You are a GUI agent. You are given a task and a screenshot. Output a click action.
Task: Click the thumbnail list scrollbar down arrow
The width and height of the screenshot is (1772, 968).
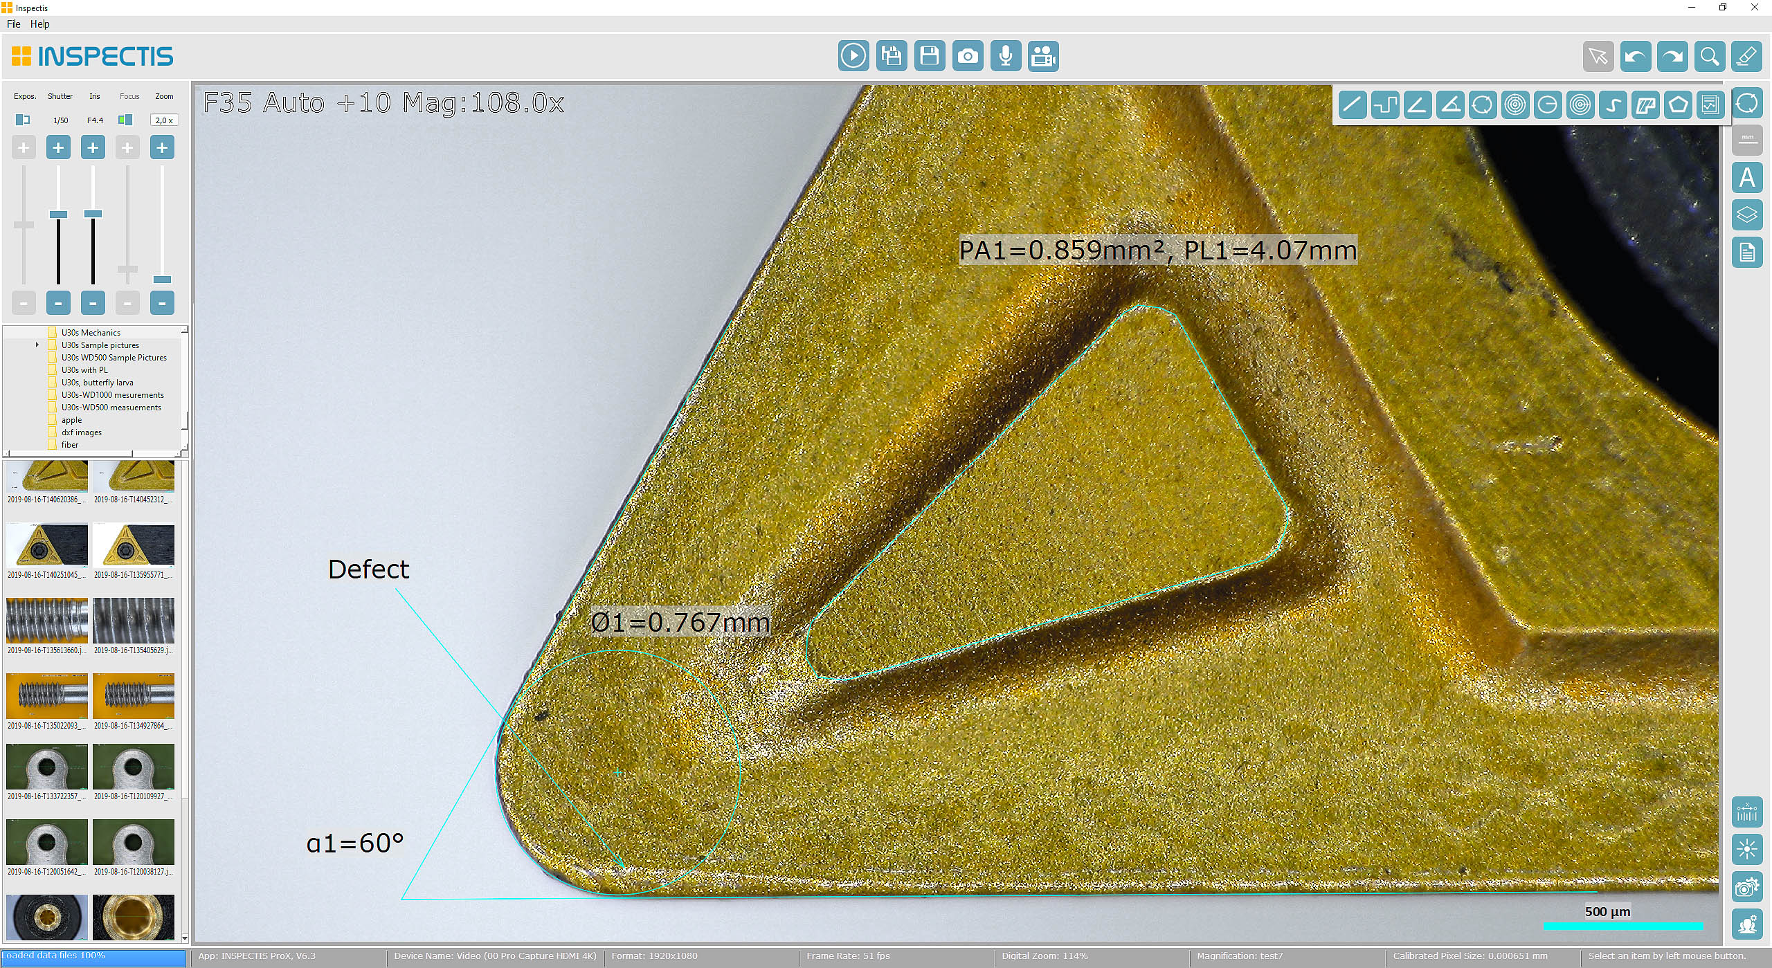[185, 938]
